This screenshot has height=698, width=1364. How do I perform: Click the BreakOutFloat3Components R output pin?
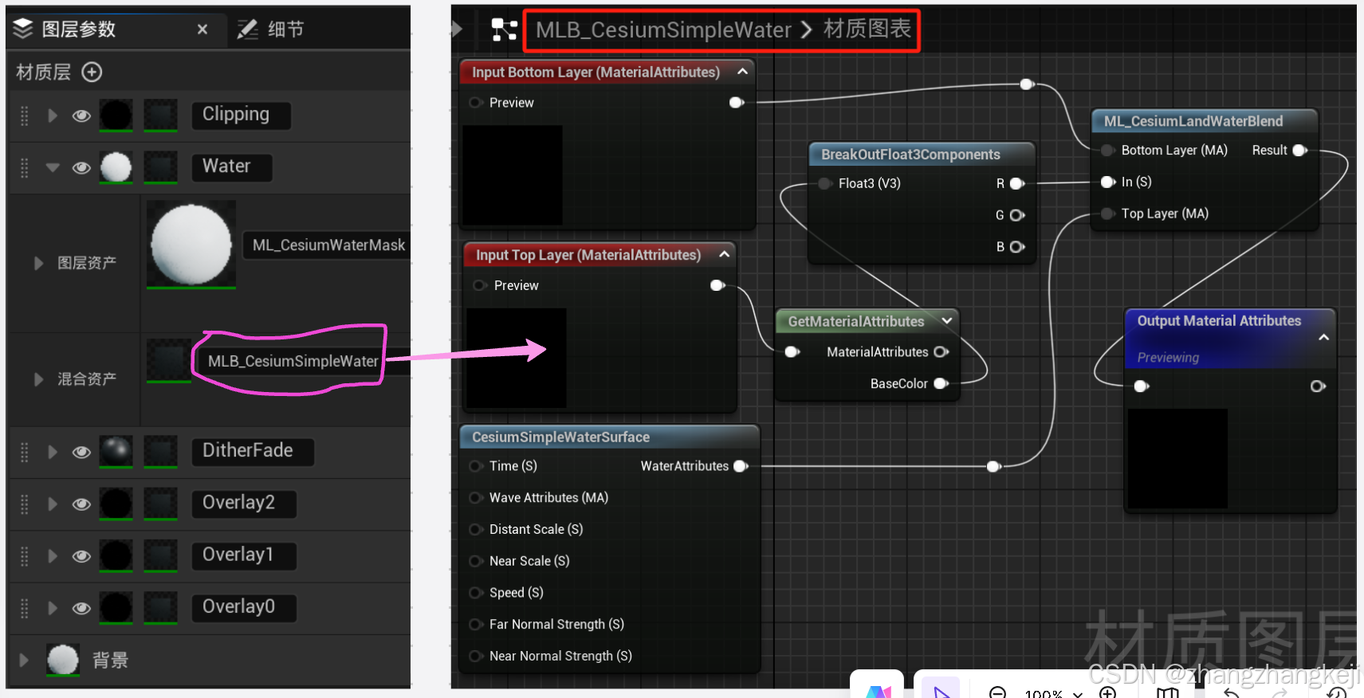point(1017,184)
